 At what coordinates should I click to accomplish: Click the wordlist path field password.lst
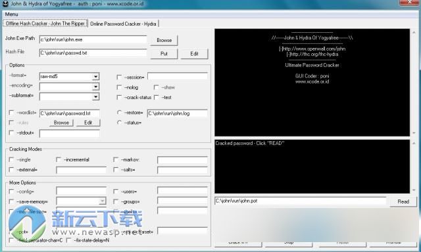69,114
